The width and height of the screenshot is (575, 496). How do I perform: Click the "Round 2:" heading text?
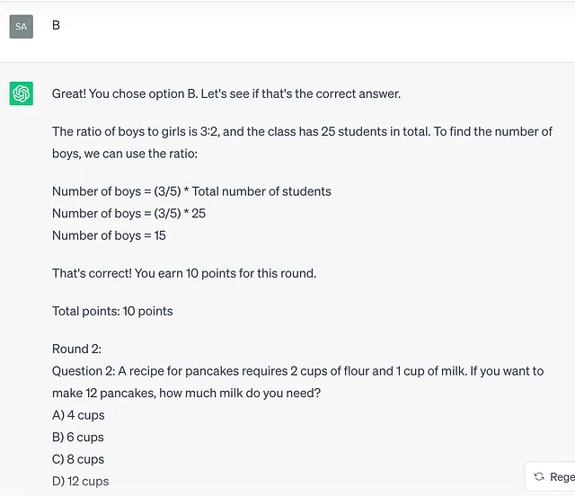(x=76, y=349)
